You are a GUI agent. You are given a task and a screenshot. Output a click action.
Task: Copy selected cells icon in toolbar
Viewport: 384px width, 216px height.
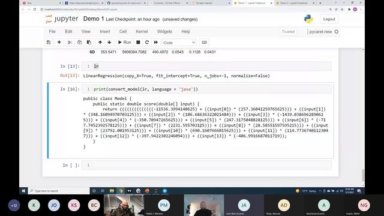click(79, 43)
